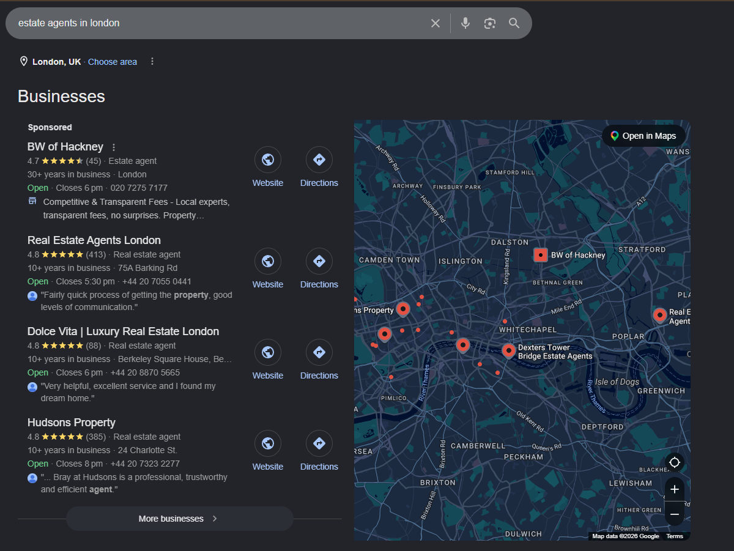This screenshot has width=734, height=551.
Task: Click Open in Maps button
Action: [x=643, y=136]
